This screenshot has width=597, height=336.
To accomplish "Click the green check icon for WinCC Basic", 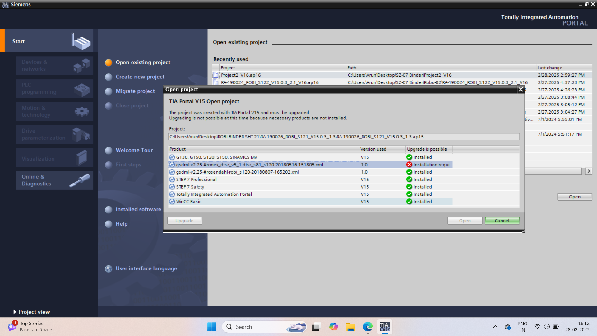I will (409, 202).
